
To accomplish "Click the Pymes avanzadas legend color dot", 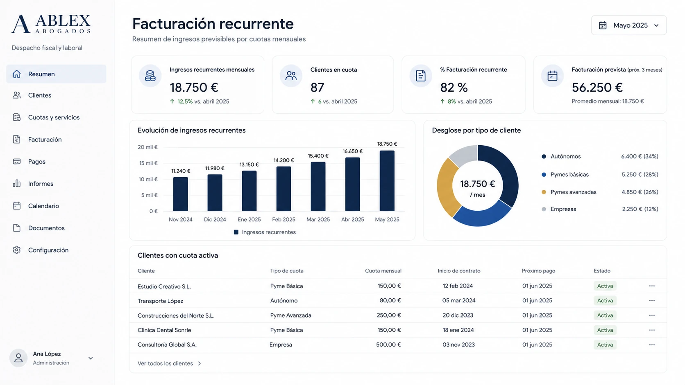I will (x=544, y=192).
